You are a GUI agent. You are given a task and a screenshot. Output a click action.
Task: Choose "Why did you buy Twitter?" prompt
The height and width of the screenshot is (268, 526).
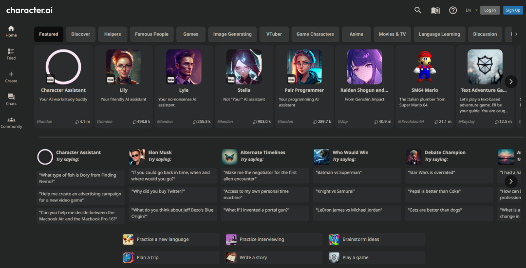click(173, 194)
